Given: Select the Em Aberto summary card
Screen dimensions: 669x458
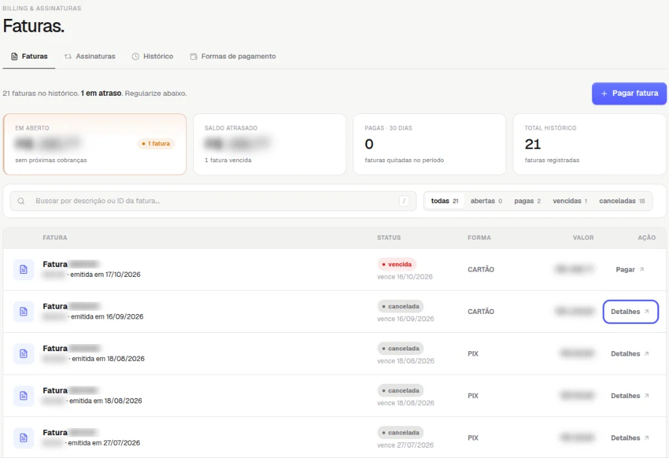Looking at the screenshot, I should click(x=95, y=144).
